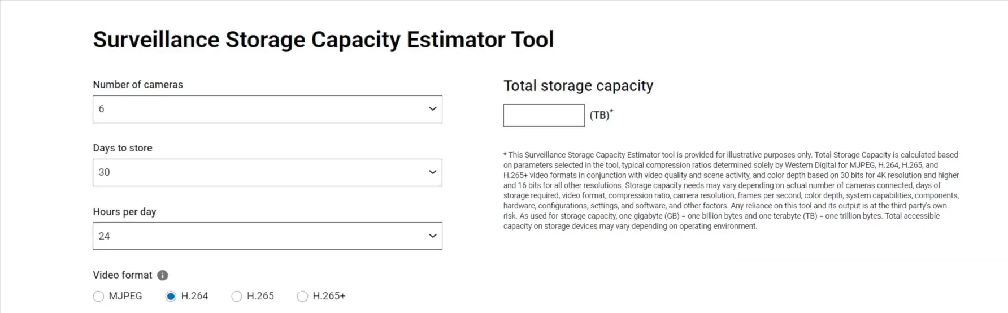
Task: Open the Number of cameras dropdown arrow
Action: click(432, 109)
